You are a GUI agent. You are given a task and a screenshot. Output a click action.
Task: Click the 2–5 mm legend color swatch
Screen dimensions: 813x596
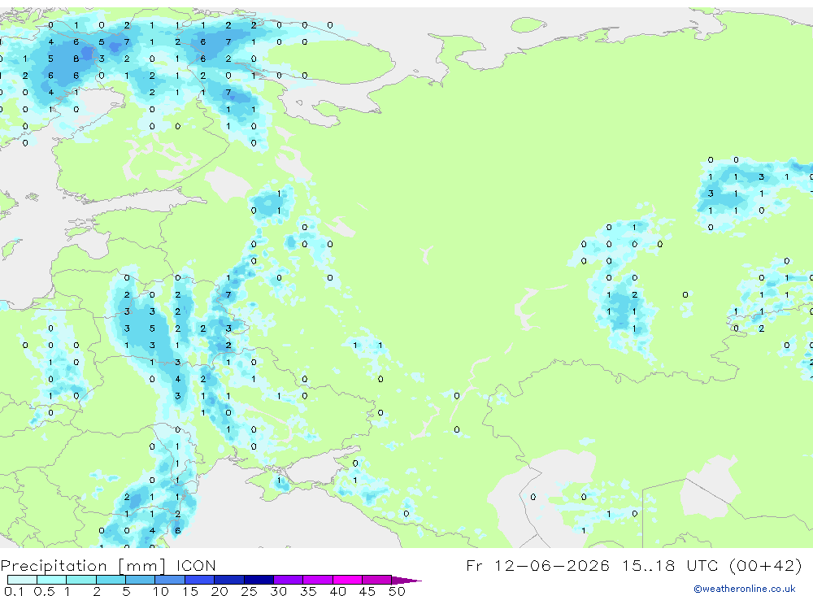[x=111, y=580]
